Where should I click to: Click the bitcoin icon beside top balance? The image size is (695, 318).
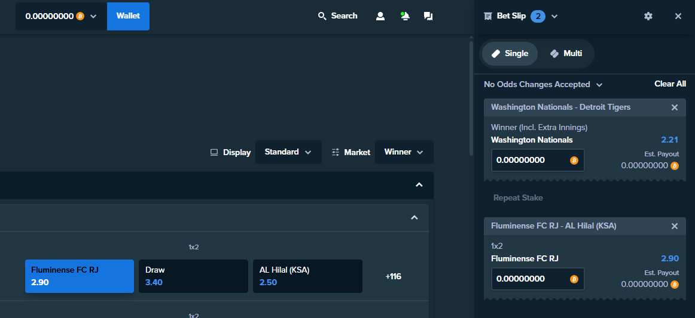tap(80, 16)
